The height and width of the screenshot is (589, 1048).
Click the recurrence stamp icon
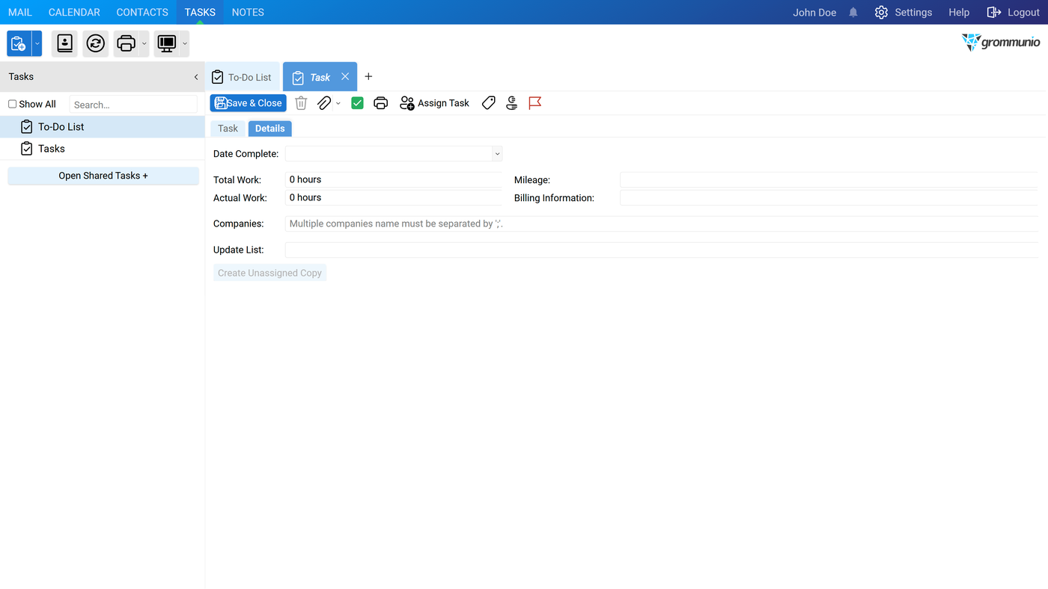512,103
